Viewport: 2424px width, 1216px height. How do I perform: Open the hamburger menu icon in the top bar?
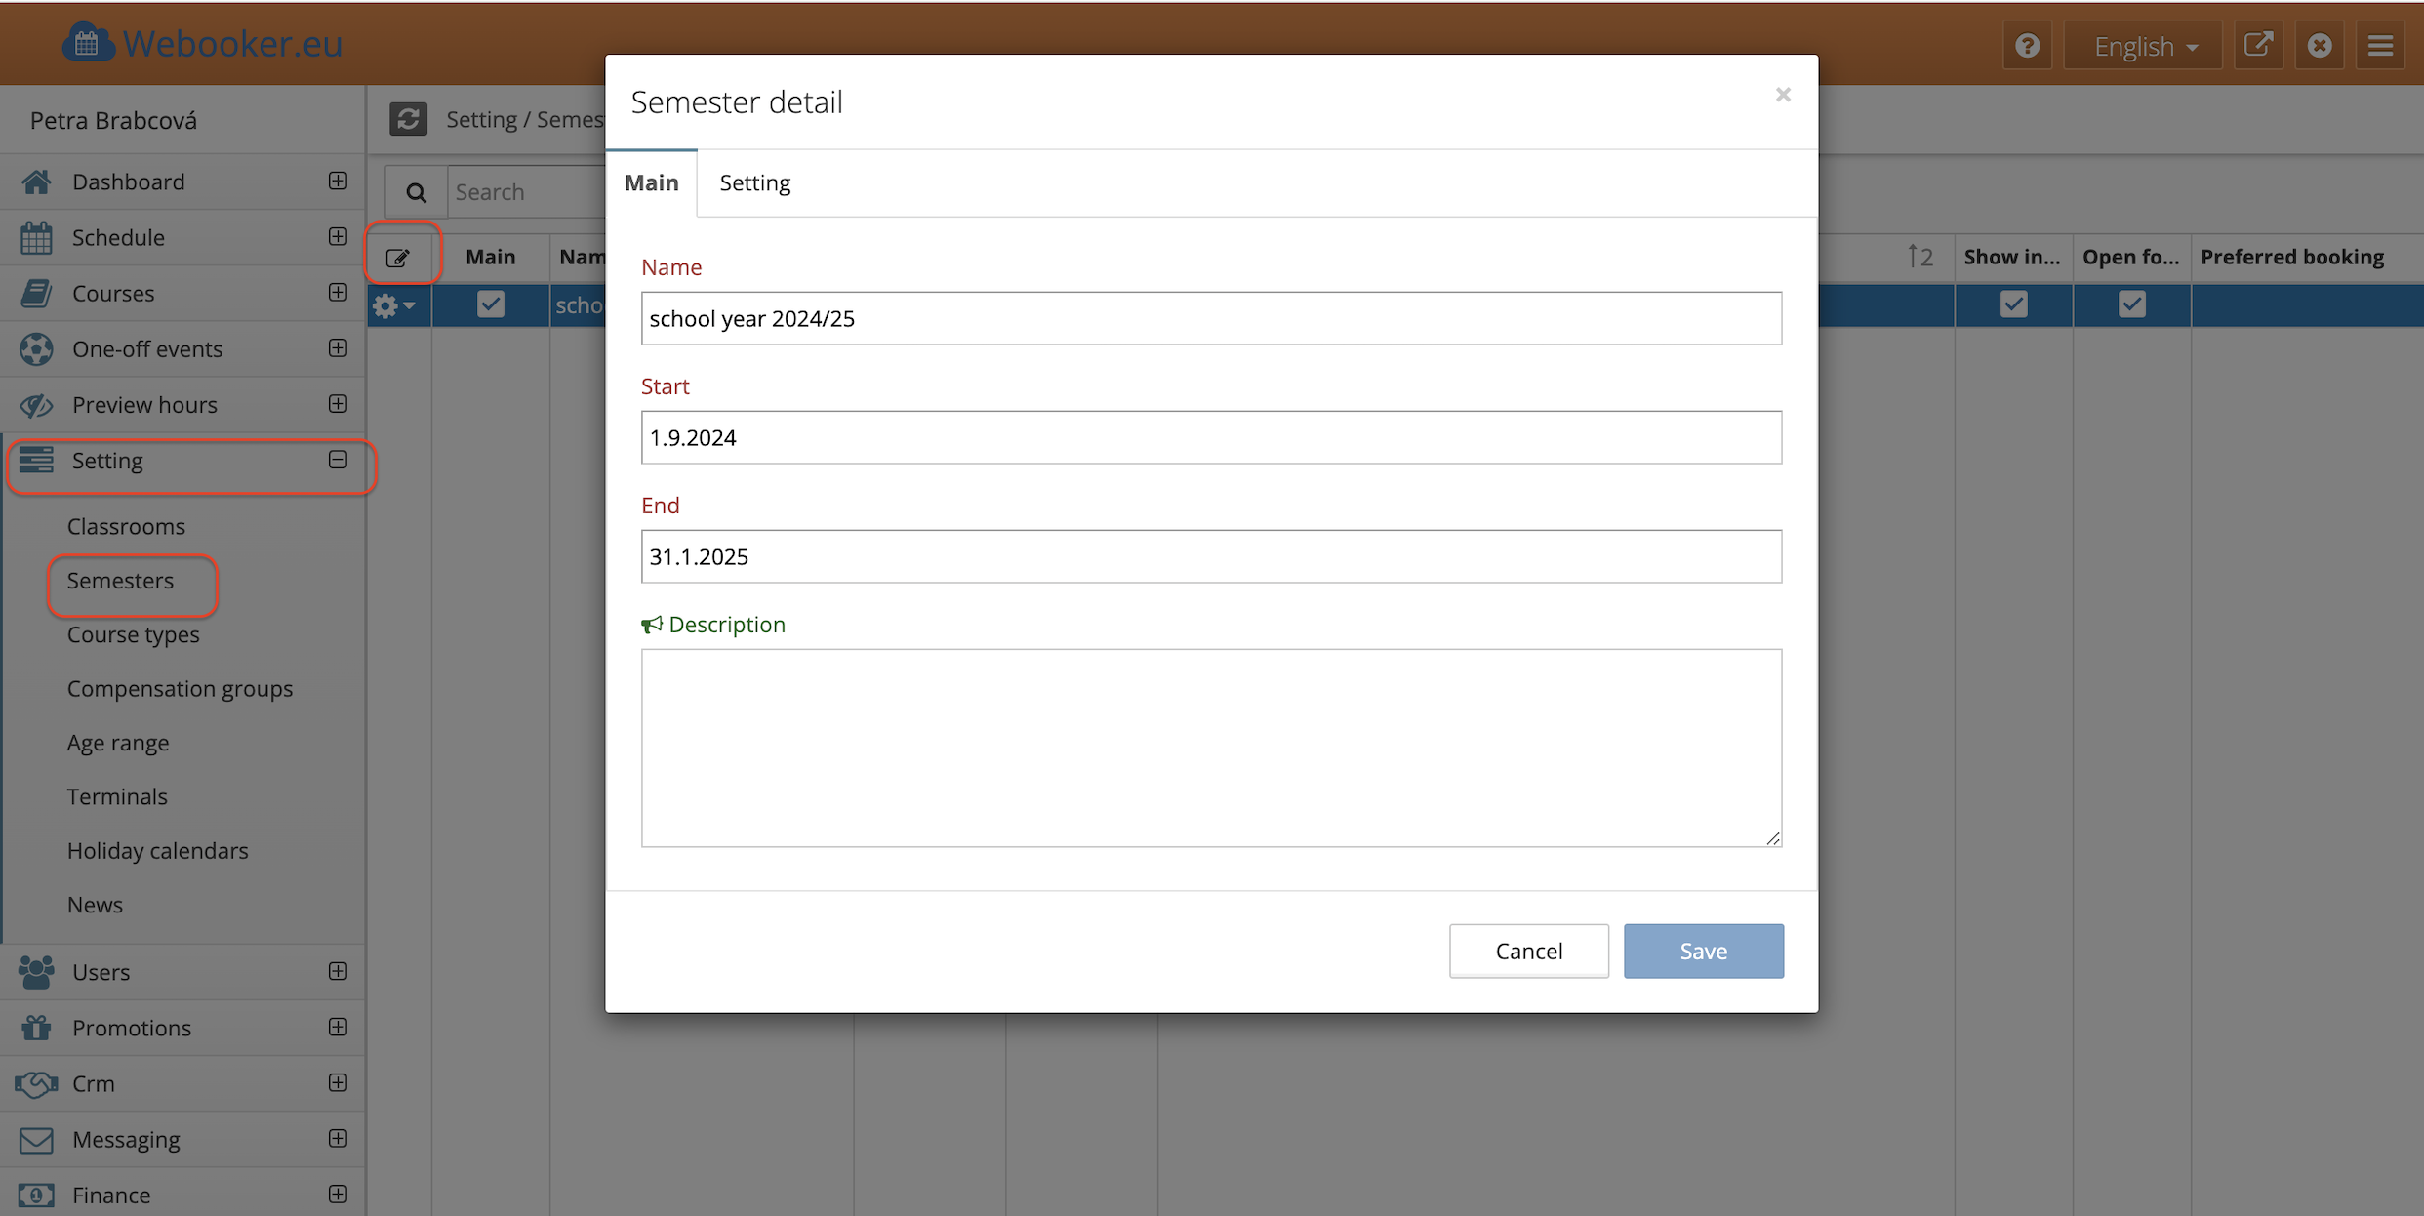[2380, 46]
